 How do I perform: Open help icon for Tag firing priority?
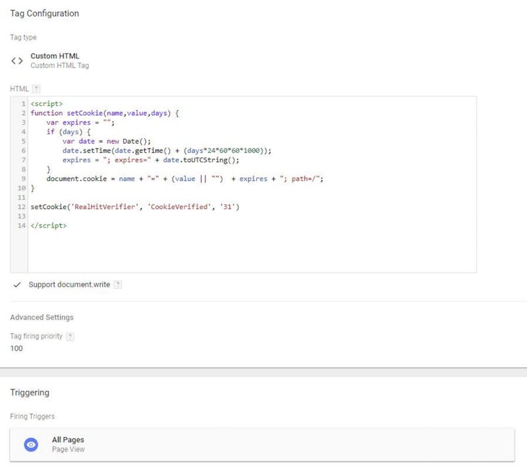[70, 336]
